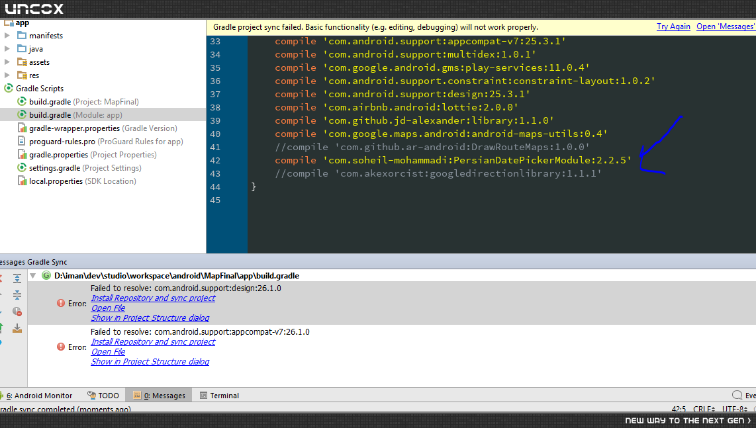Click the appcompat-v7:25.3.1 dependency line

pyautogui.click(x=420, y=42)
